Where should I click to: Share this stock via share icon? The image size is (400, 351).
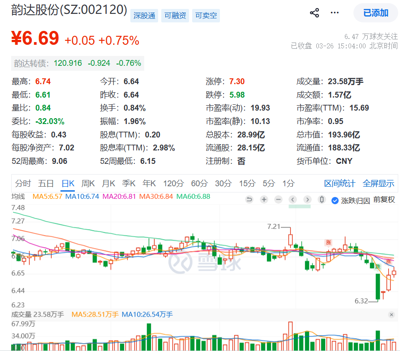tap(314, 13)
